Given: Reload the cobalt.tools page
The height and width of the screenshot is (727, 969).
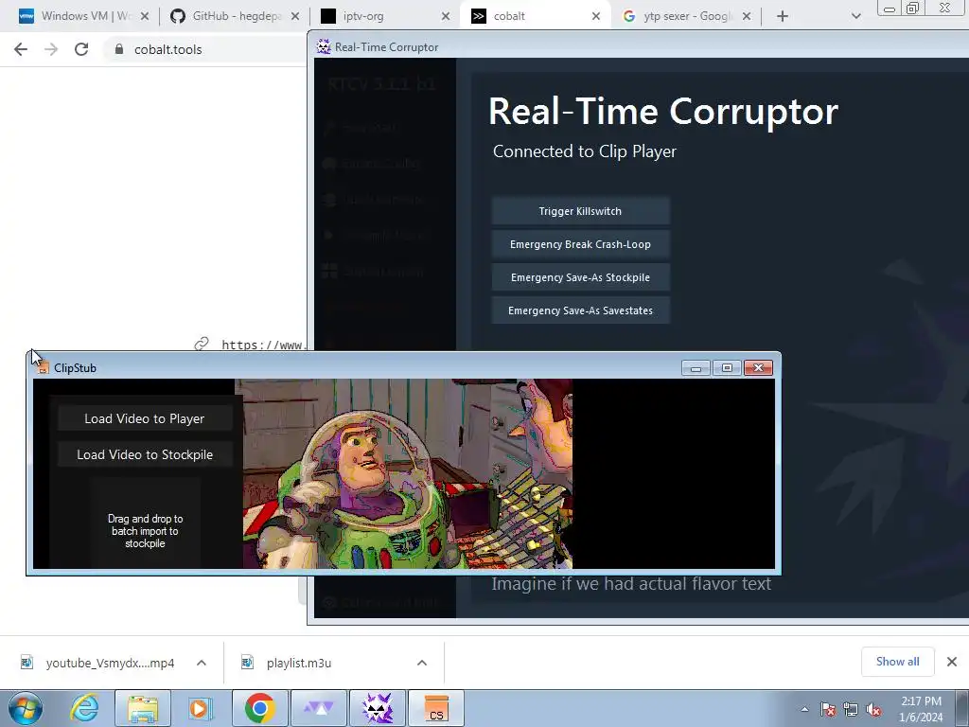Looking at the screenshot, I should (x=81, y=49).
